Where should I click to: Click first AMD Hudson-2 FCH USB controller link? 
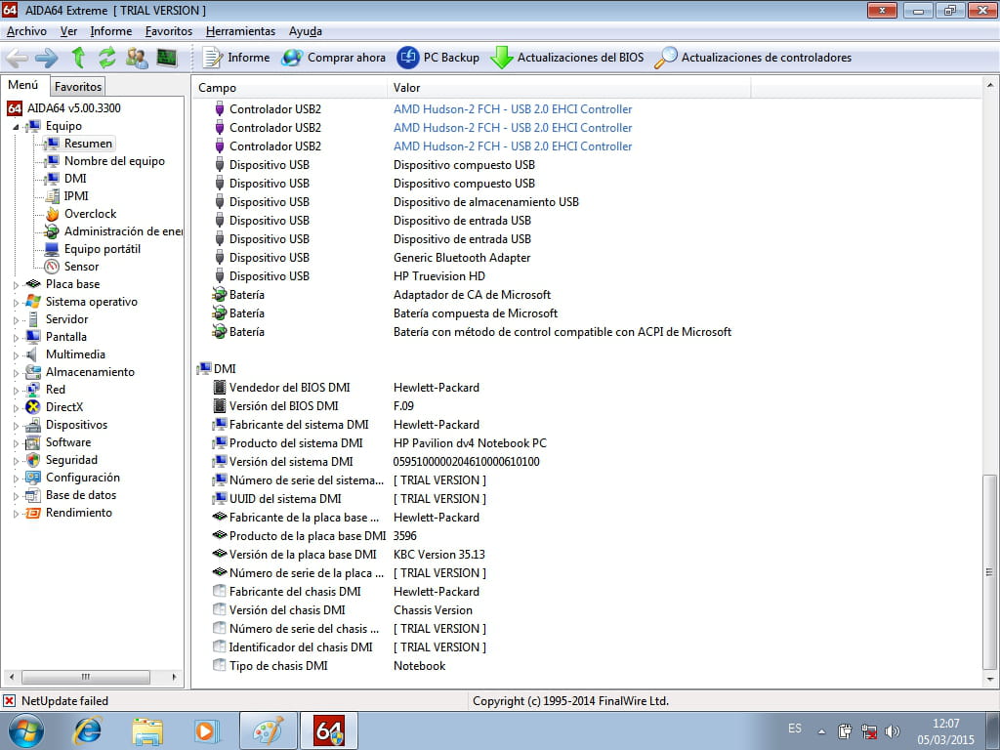[513, 109]
